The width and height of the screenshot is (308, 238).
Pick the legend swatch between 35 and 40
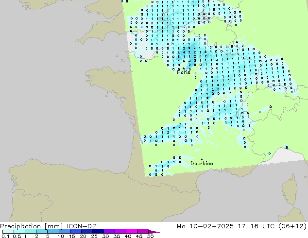120,232
